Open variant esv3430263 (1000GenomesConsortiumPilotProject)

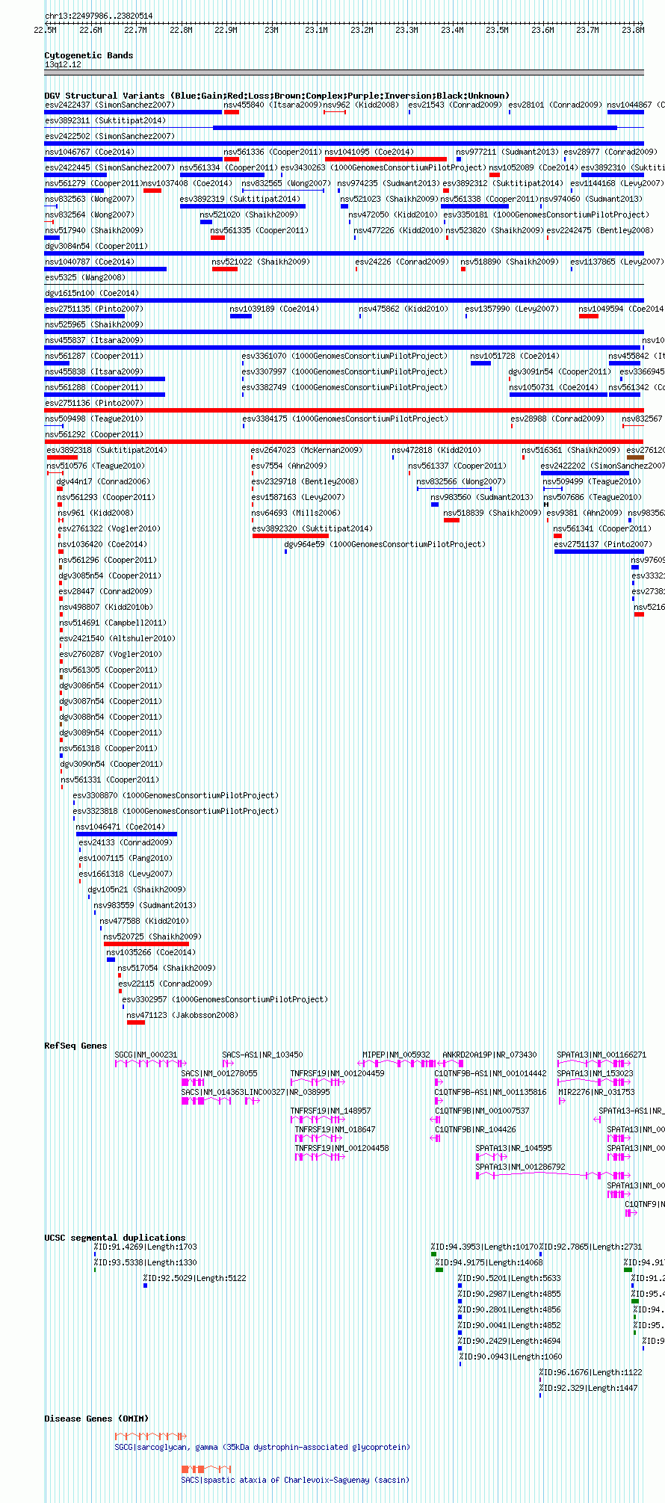click(383, 167)
